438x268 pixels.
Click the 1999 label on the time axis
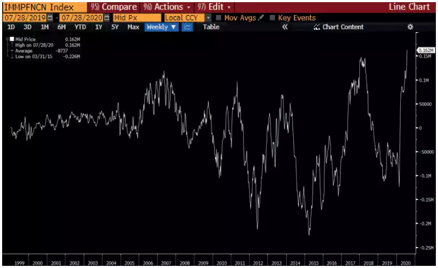19,263
